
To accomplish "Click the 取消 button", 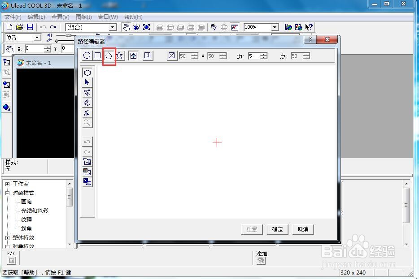I will click(303, 229).
